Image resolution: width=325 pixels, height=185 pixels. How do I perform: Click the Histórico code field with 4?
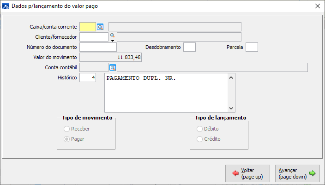(x=88, y=78)
